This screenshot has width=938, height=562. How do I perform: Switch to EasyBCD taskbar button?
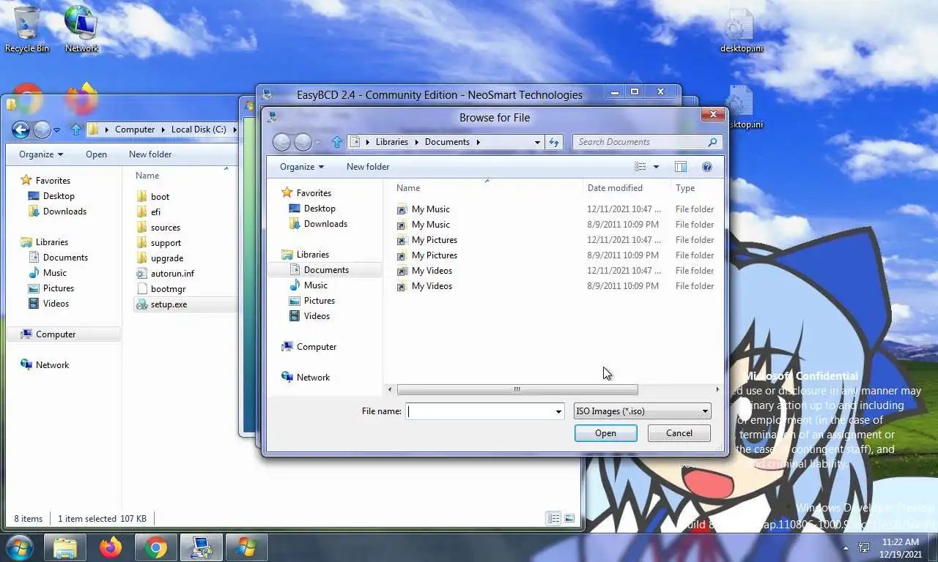click(202, 547)
